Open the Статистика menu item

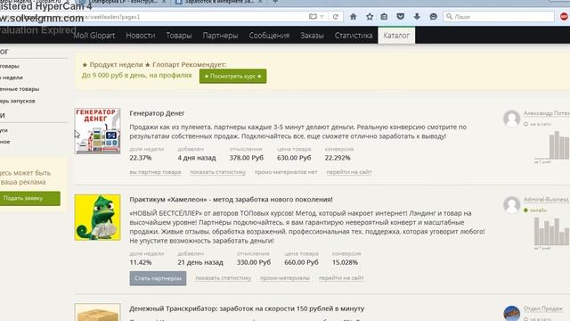point(354,36)
